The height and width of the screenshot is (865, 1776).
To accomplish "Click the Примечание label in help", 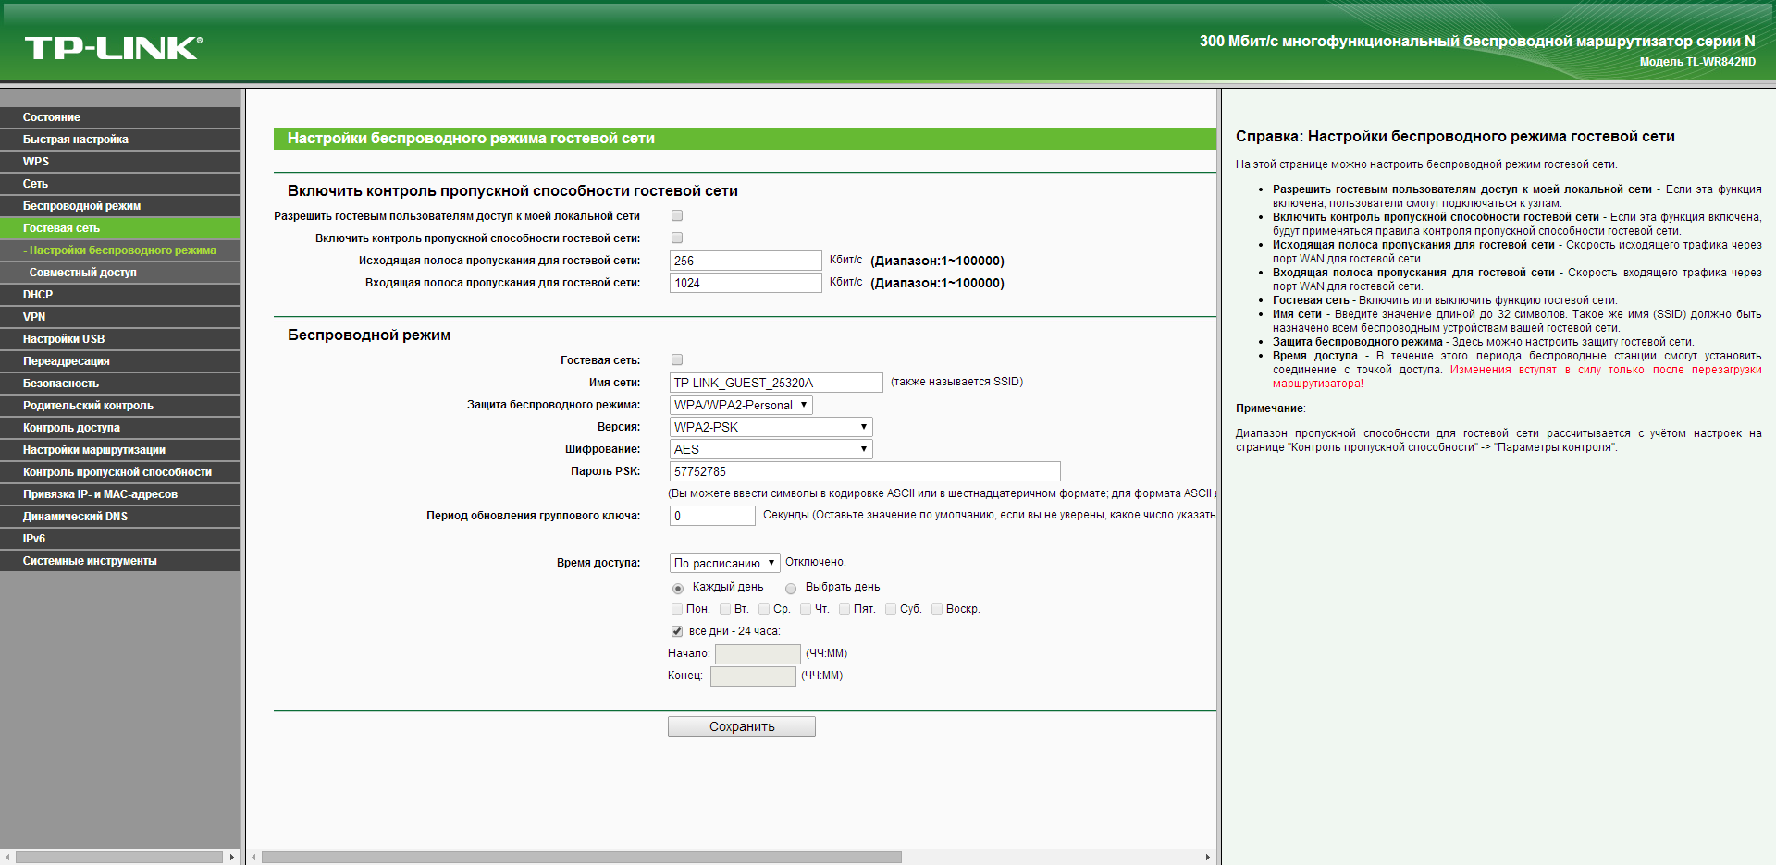I will pyautogui.click(x=1270, y=408).
